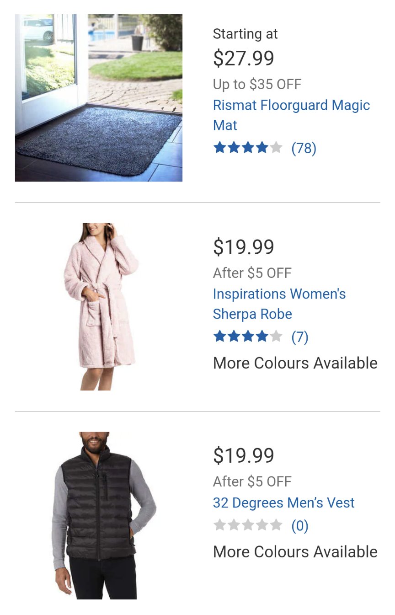
Task: Click the Up to $35 OFF discount text
Action: (x=257, y=84)
